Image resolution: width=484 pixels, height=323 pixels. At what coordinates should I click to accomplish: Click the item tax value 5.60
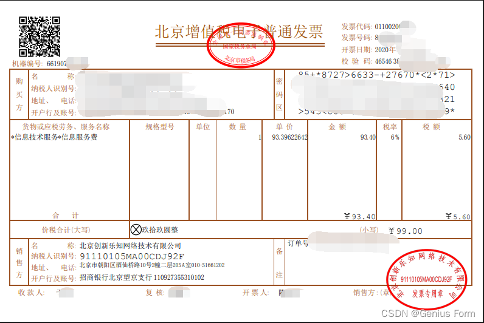465,137
